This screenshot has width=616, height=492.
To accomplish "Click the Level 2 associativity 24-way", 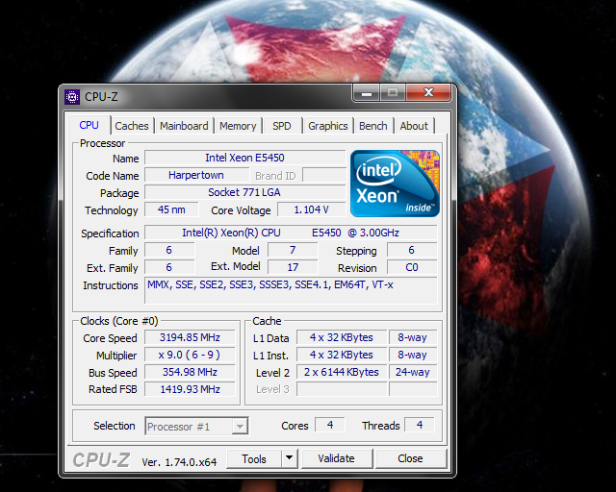I will pos(413,372).
